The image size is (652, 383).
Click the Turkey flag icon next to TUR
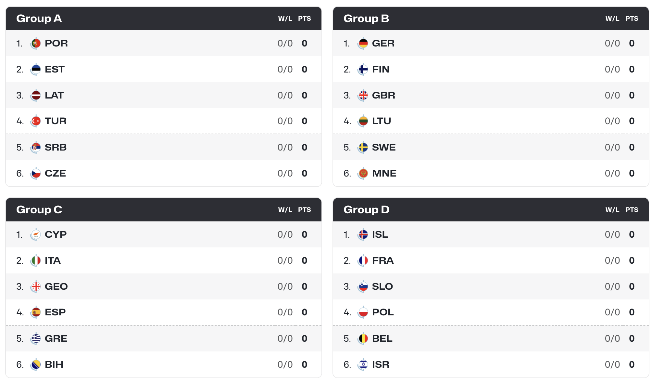coord(36,121)
